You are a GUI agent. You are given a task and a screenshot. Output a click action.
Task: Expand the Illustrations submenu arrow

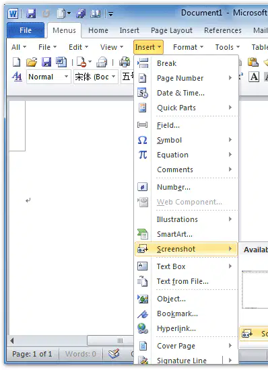[230, 219]
